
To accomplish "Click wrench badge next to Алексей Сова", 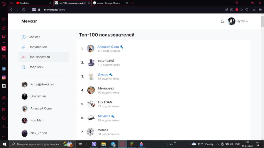I will point(121,47).
